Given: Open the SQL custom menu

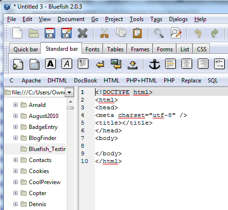Looking at the screenshot, I should pyautogui.click(x=213, y=81).
